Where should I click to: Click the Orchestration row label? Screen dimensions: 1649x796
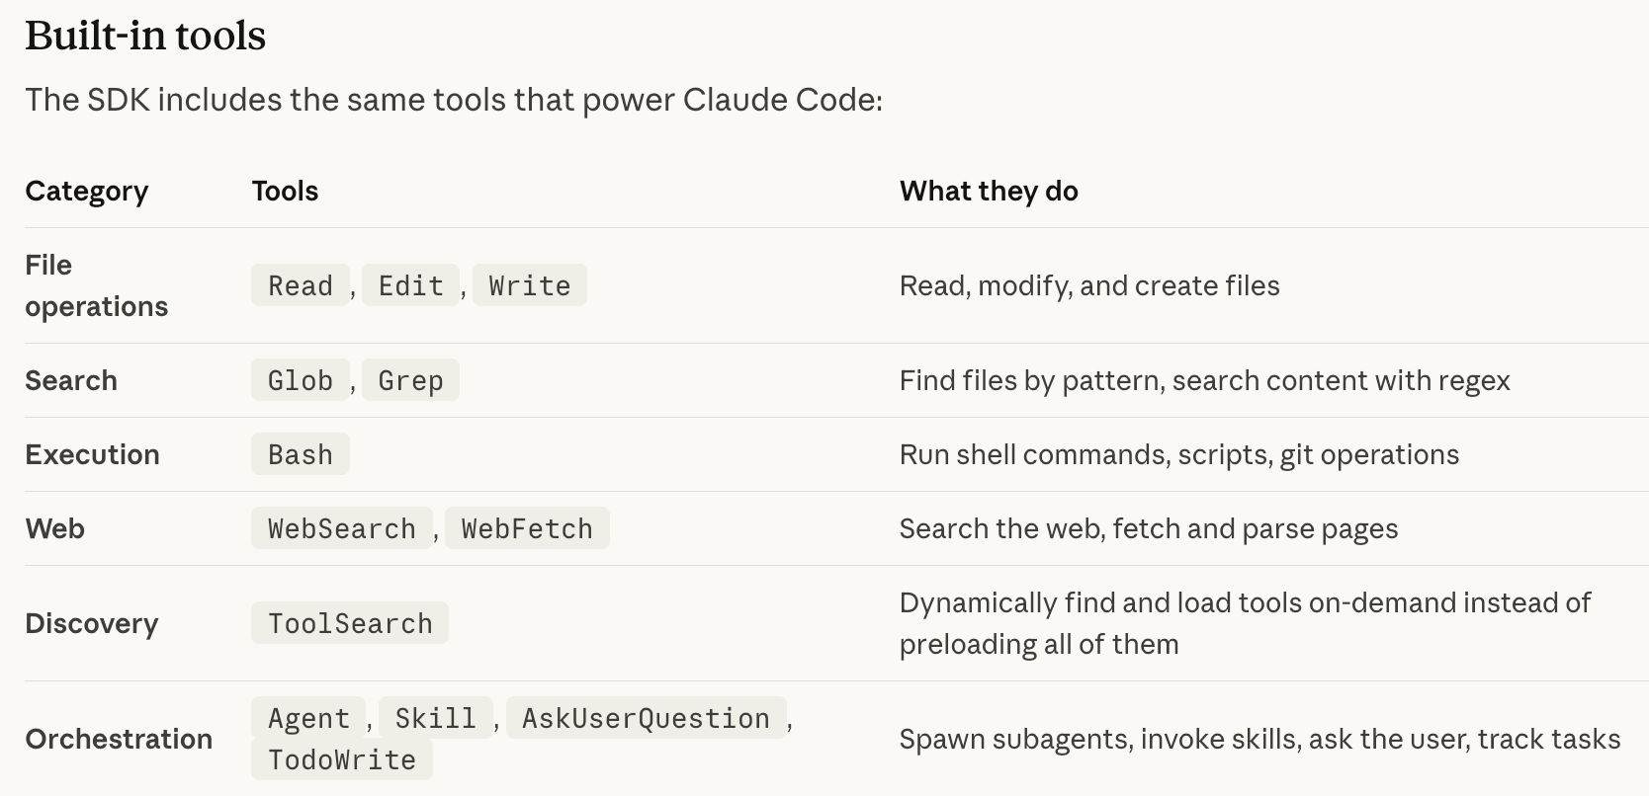point(119,739)
